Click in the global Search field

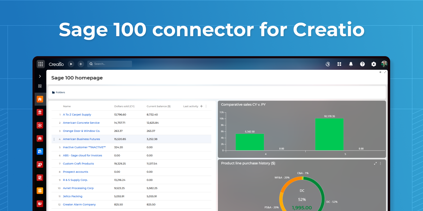pyautogui.click(x=111, y=64)
